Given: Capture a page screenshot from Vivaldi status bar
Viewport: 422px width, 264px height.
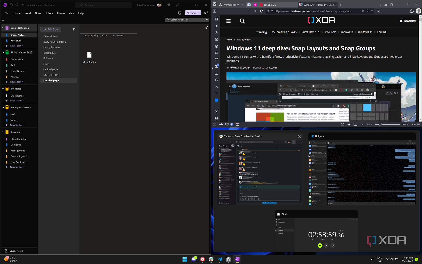Looking at the screenshot, I should click(343, 124).
